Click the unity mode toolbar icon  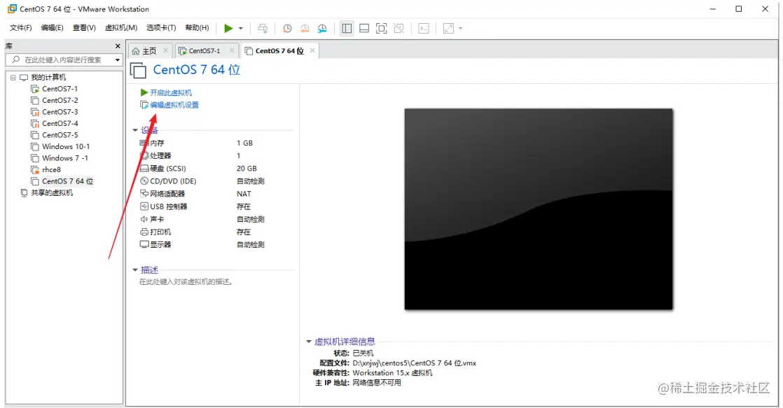pos(399,29)
